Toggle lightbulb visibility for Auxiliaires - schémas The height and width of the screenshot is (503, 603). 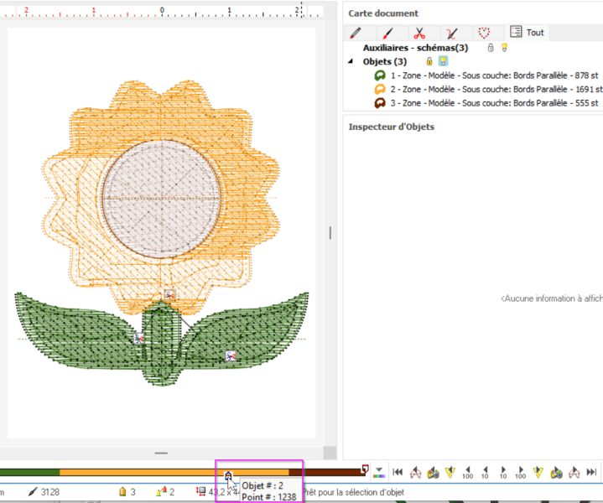504,48
